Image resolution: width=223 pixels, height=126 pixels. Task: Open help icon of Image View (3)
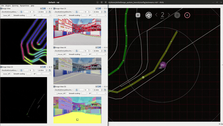tap(100, 9)
